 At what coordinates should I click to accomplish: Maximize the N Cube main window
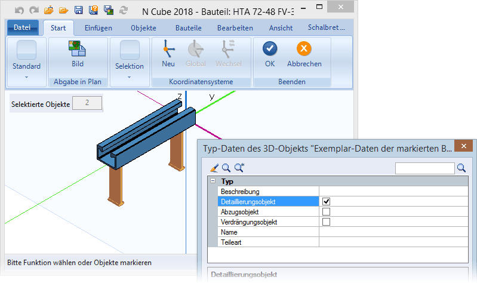coord(319,7)
